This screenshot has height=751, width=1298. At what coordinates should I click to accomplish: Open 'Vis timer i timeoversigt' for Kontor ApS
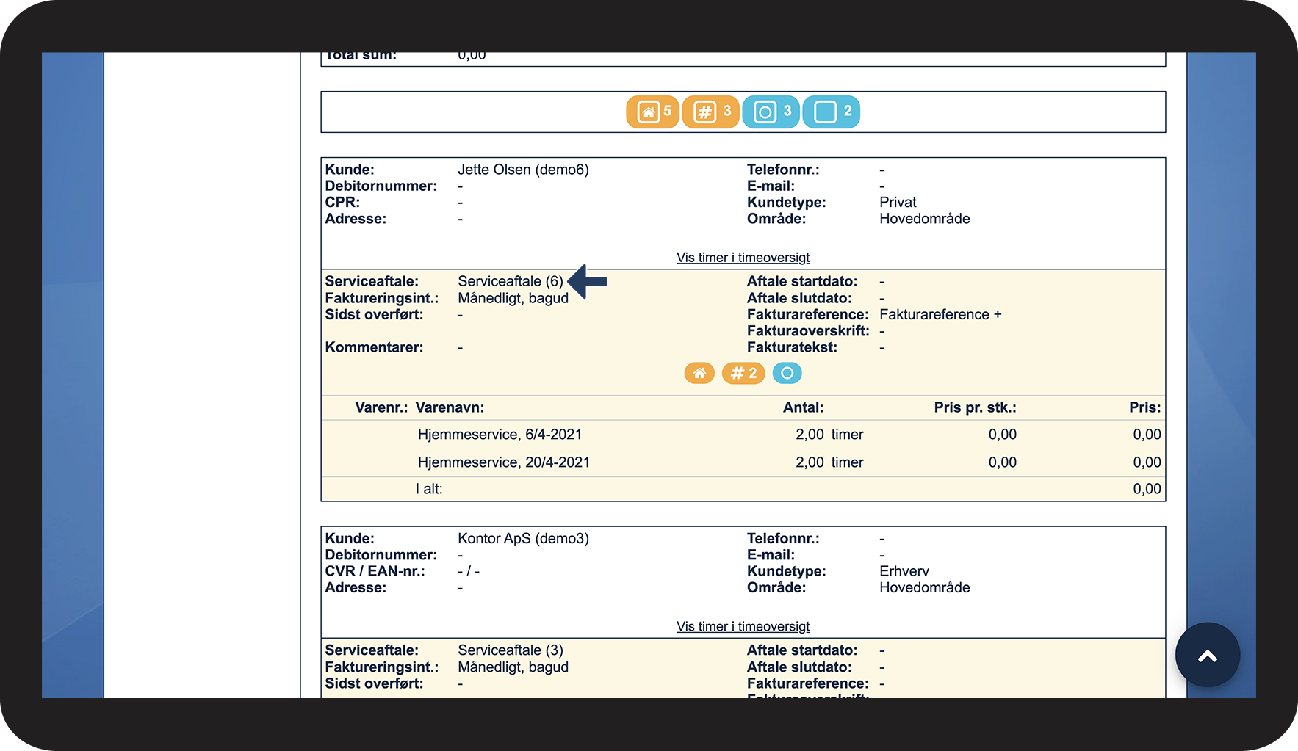[x=743, y=626]
